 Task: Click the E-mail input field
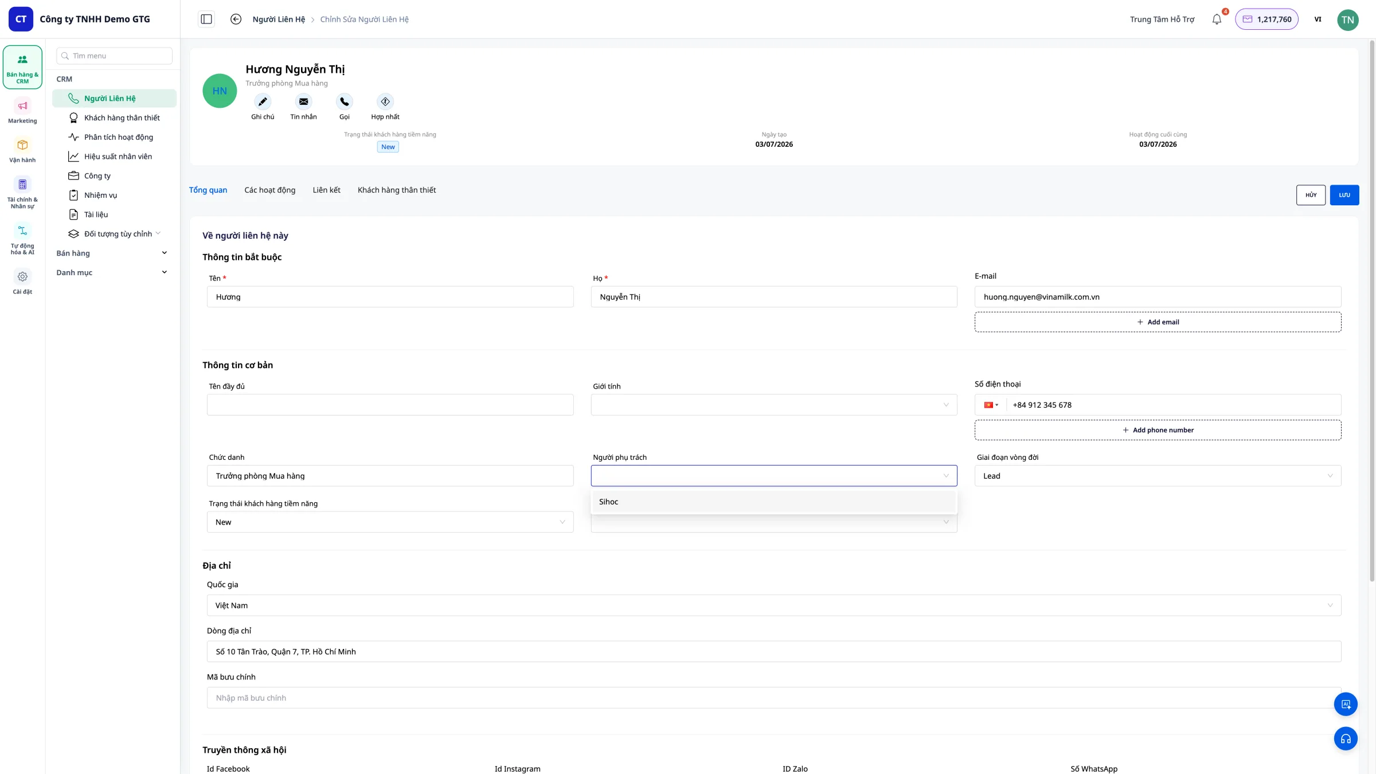(x=1158, y=297)
